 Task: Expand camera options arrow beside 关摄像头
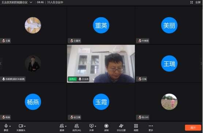pyautogui.click(x=25, y=126)
